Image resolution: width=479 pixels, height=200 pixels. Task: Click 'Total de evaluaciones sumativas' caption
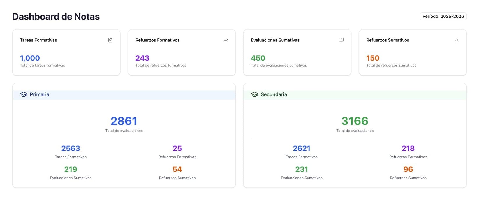tap(279, 66)
